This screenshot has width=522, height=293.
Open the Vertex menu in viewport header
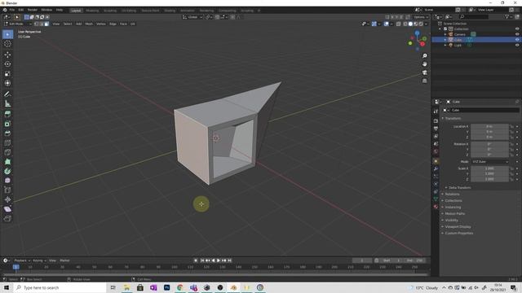[x=101, y=24]
